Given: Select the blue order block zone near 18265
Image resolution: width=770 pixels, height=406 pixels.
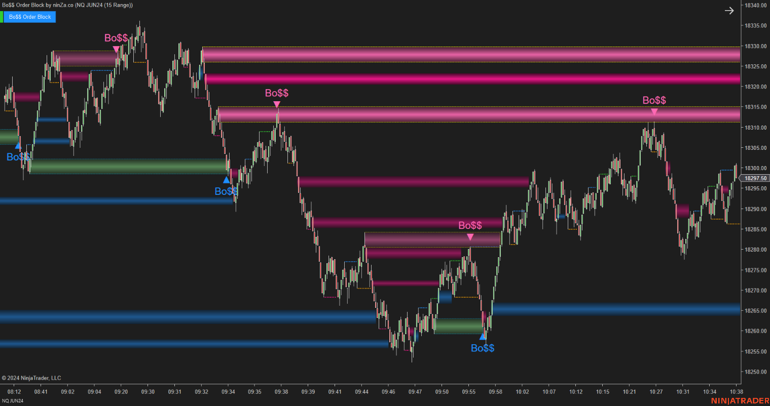Looking at the screenshot, I should pos(608,309).
